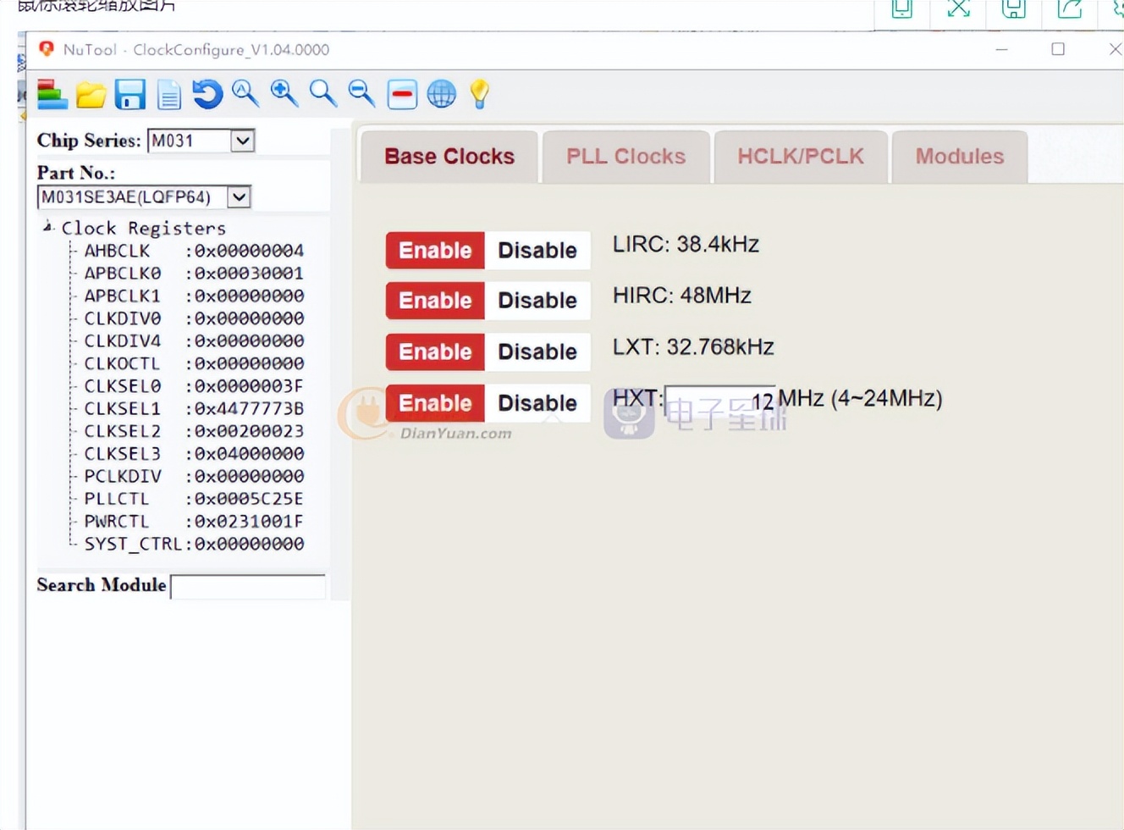
Task: Select the PWRCTL register row
Action: click(x=194, y=522)
